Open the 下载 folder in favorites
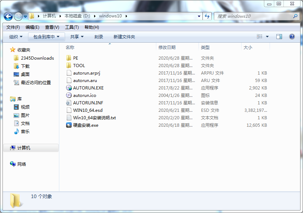Viewport: 303px width, 213px height. click(25, 66)
